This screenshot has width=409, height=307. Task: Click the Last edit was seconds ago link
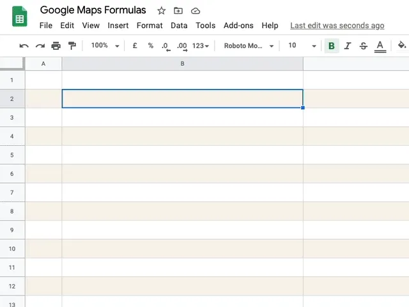pyautogui.click(x=337, y=26)
